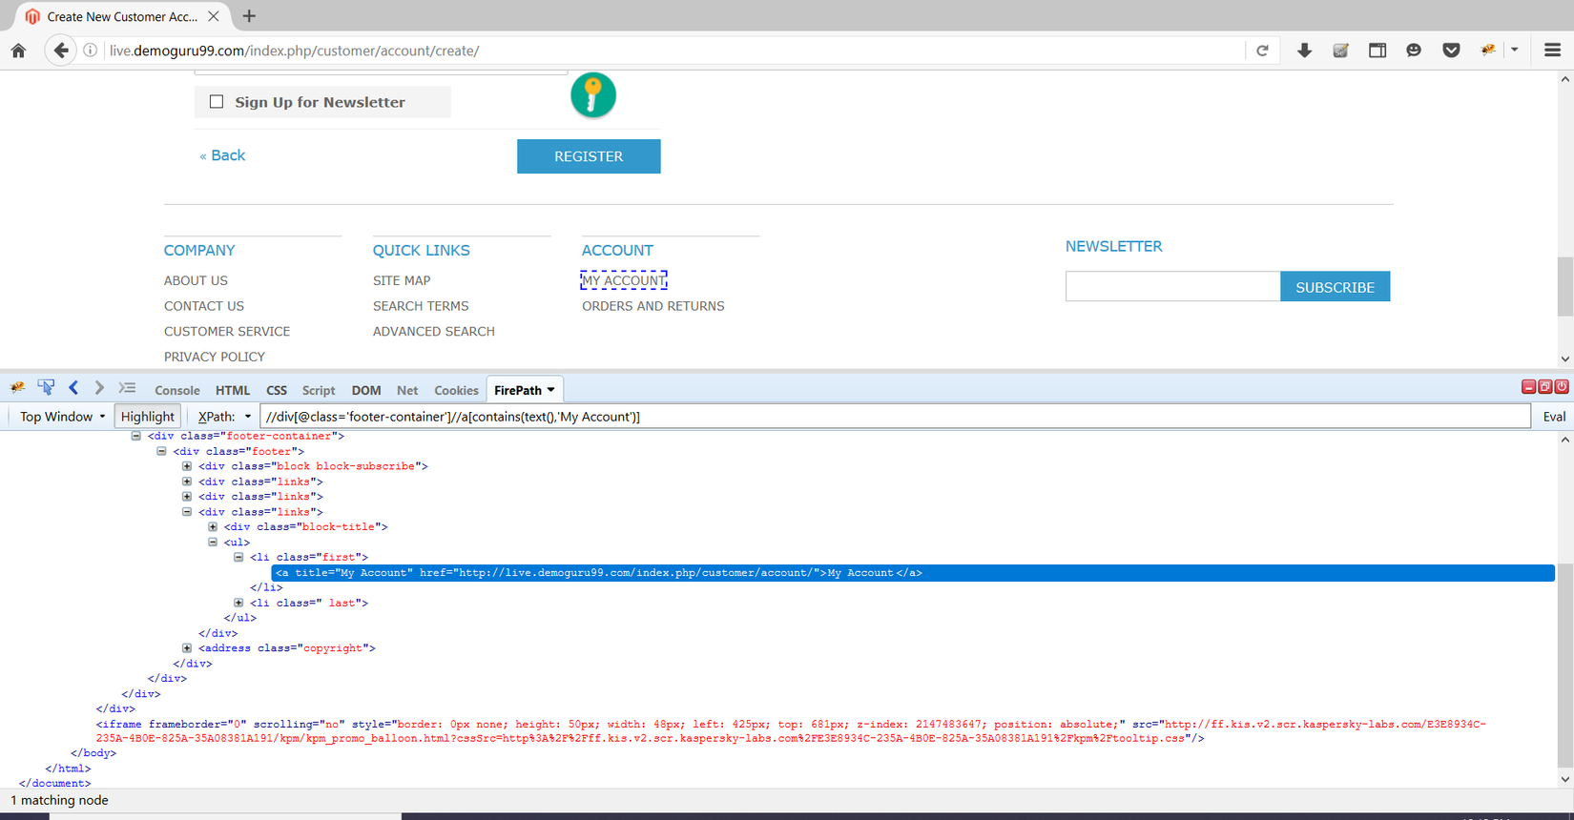This screenshot has height=820, width=1574.
Task: Open the Cookies tab
Action: point(456,390)
